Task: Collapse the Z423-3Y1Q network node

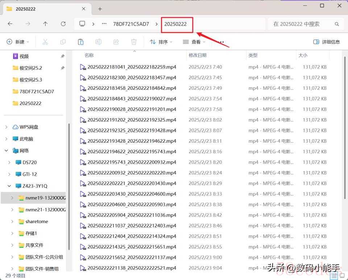Action: (x=7, y=186)
